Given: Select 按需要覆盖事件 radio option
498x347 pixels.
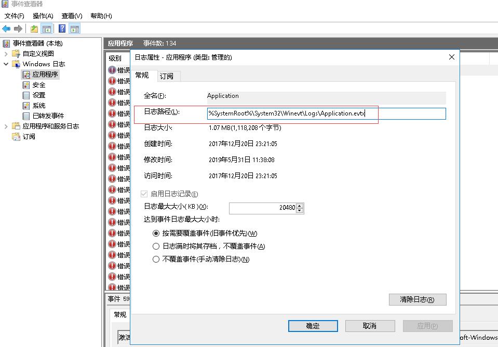Looking at the screenshot, I should pyautogui.click(x=156, y=233).
